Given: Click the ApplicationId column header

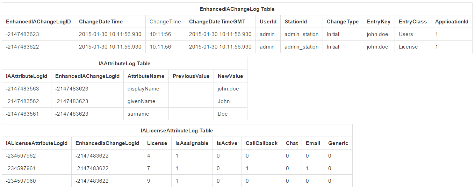Looking at the screenshot, I should pyautogui.click(x=451, y=22).
